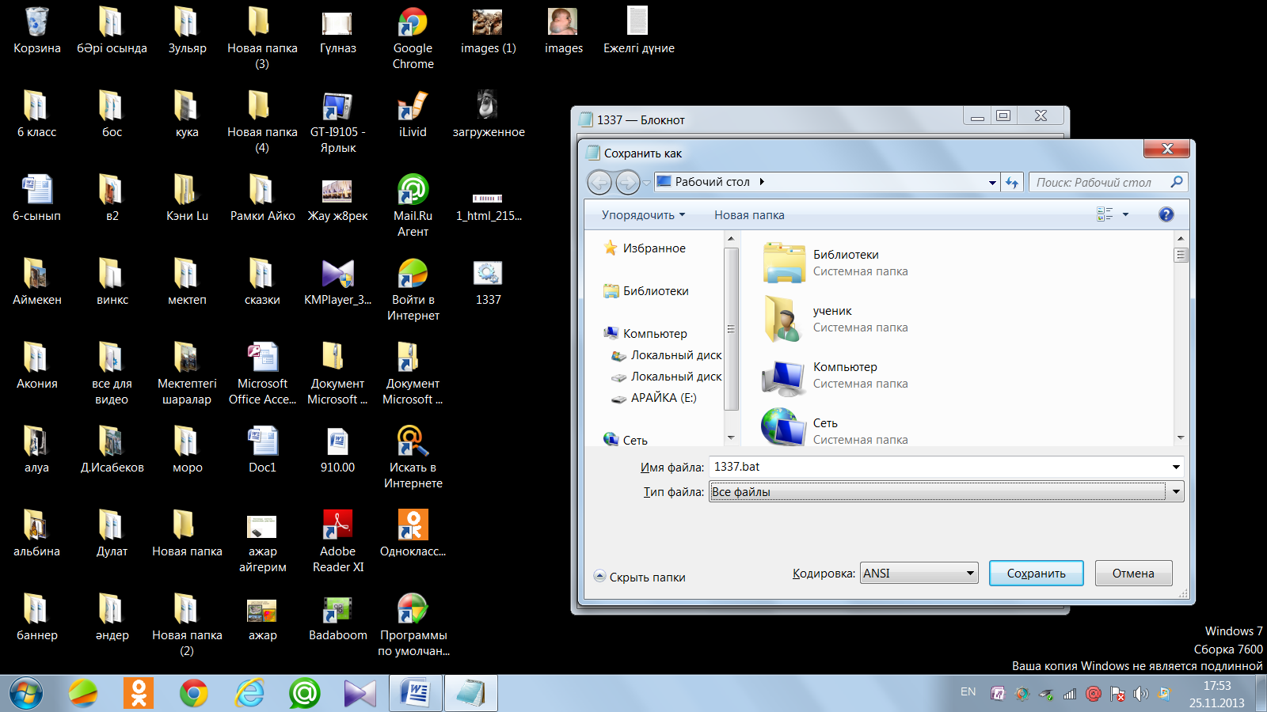Viewport: 1267px width, 712px height.
Task: Click Новая папка in the dialog toolbar
Action: coord(749,215)
